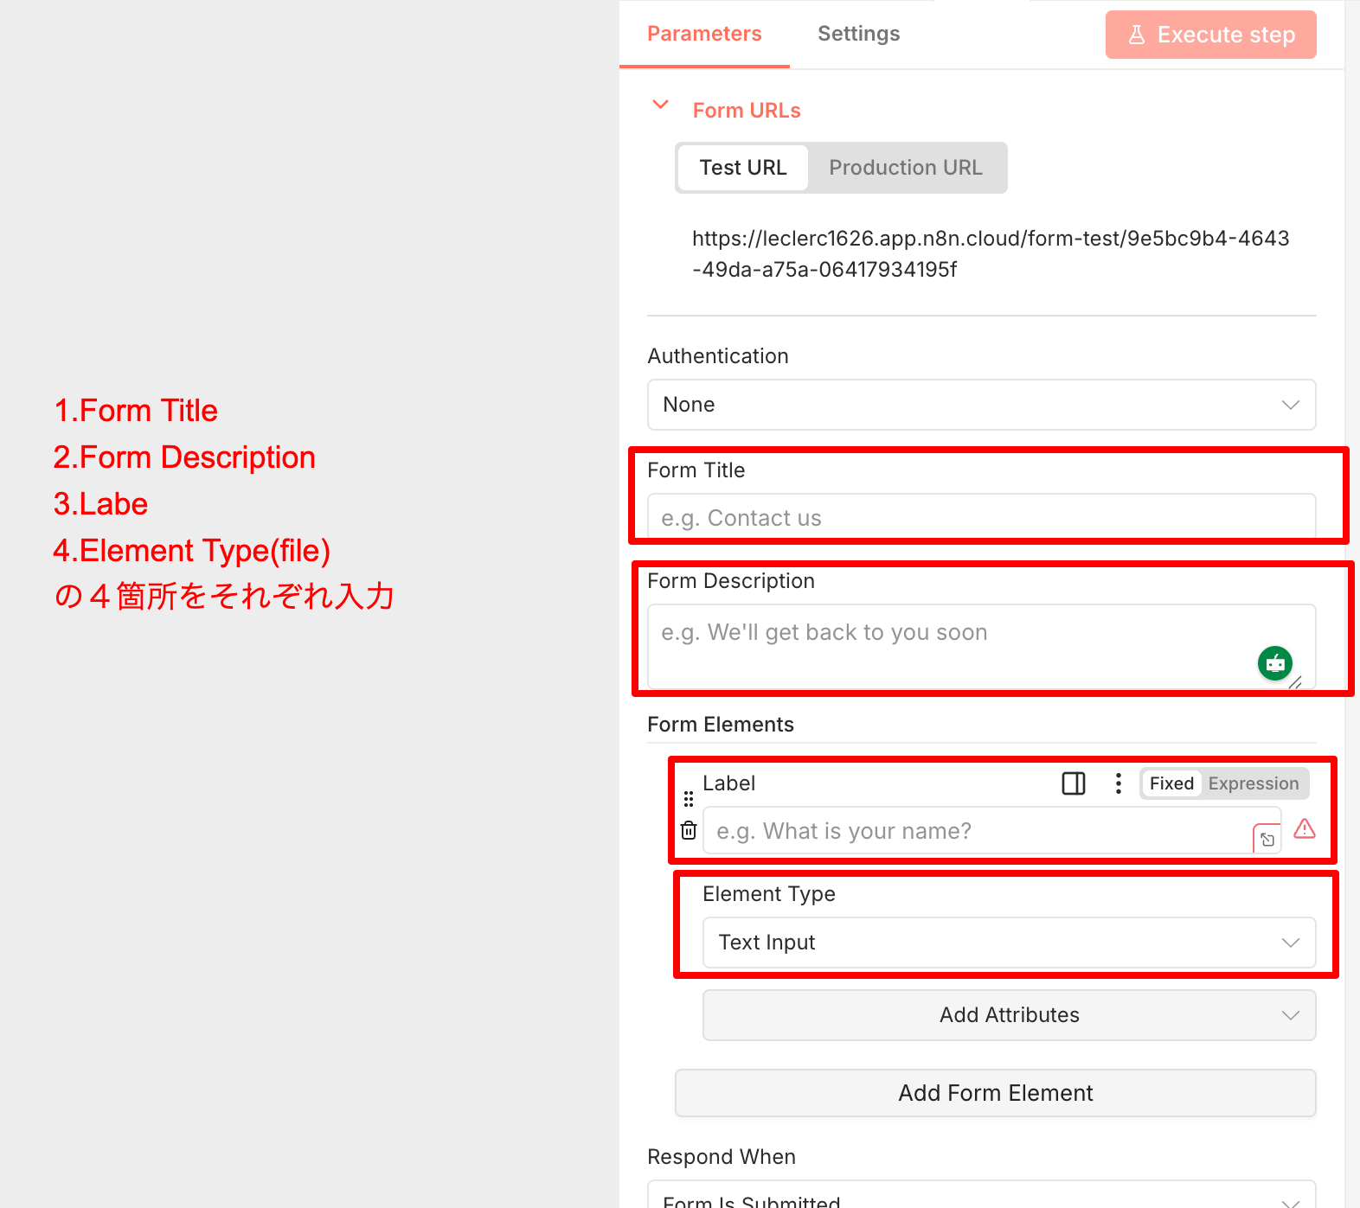
Task: Click the trash icon to delete the form element
Action: point(689,831)
